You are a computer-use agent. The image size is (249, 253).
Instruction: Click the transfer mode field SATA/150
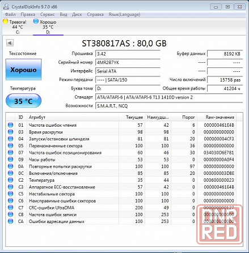pos(128,80)
